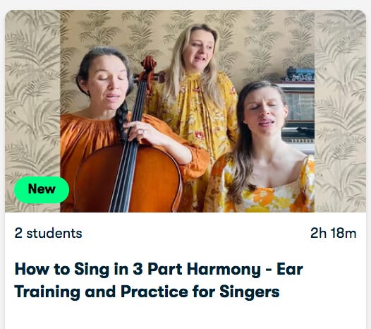This screenshot has height=329, width=371.
Task: Select the 2 students label
Action: pos(48,233)
